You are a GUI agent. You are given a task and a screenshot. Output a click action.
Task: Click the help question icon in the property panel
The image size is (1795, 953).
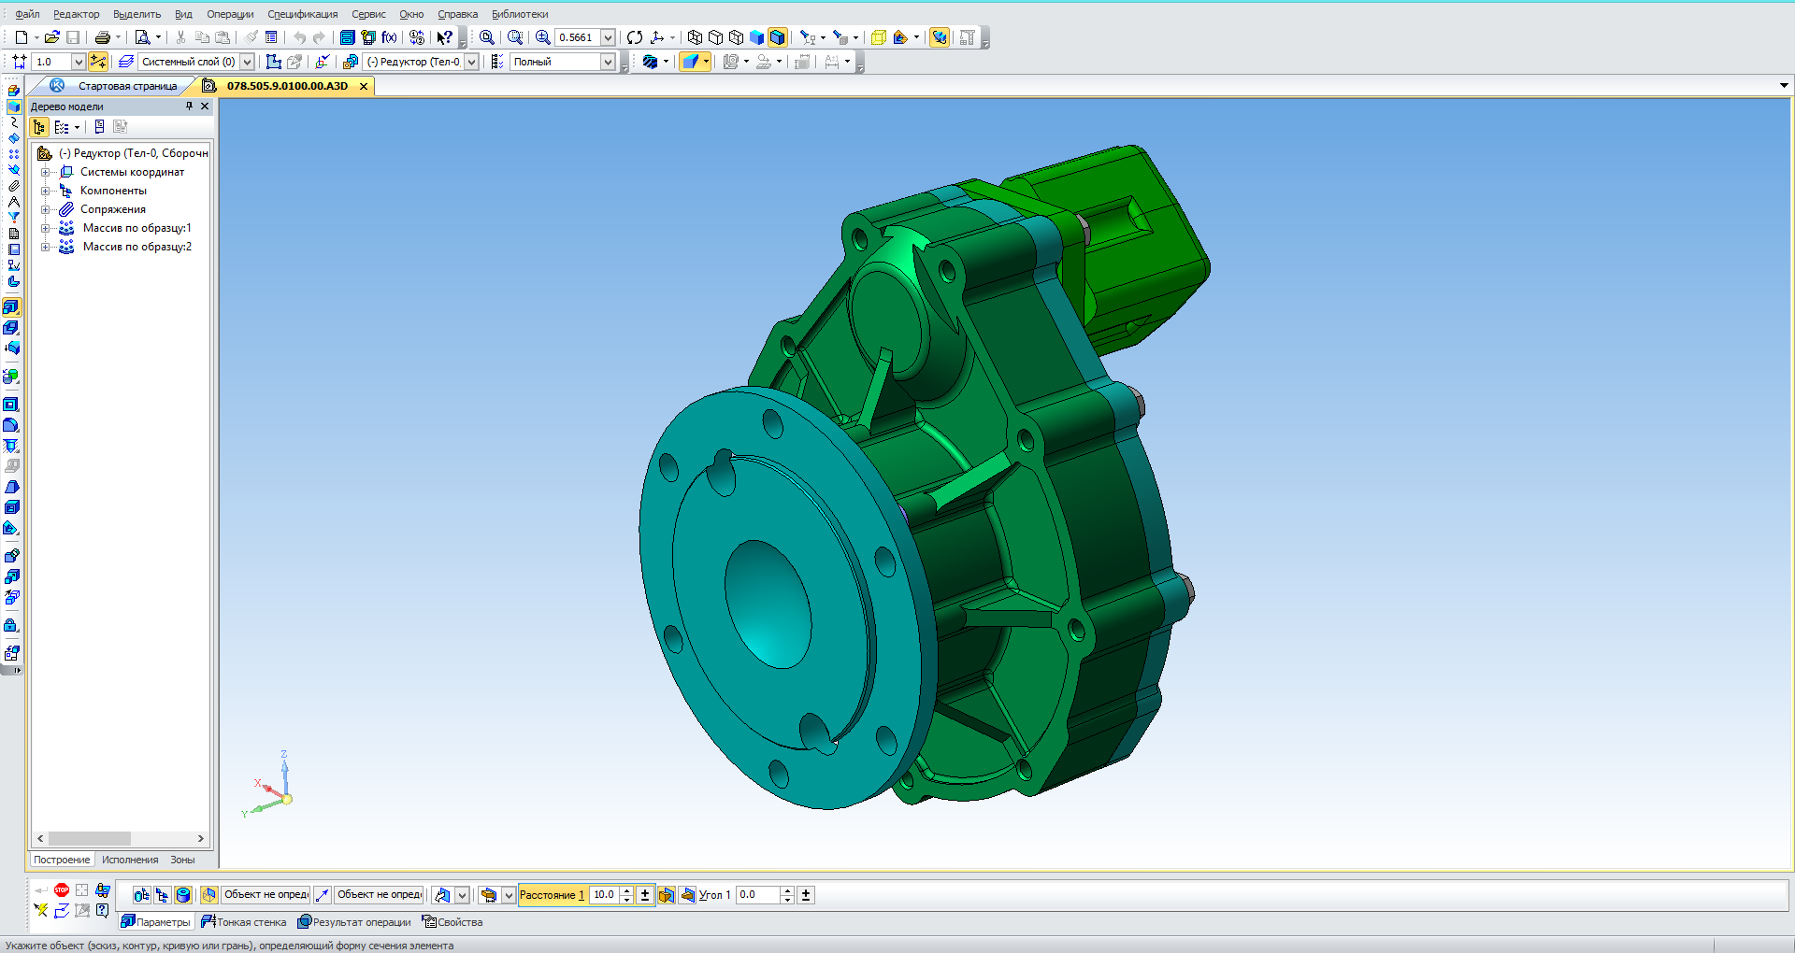(x=103, y=910)
